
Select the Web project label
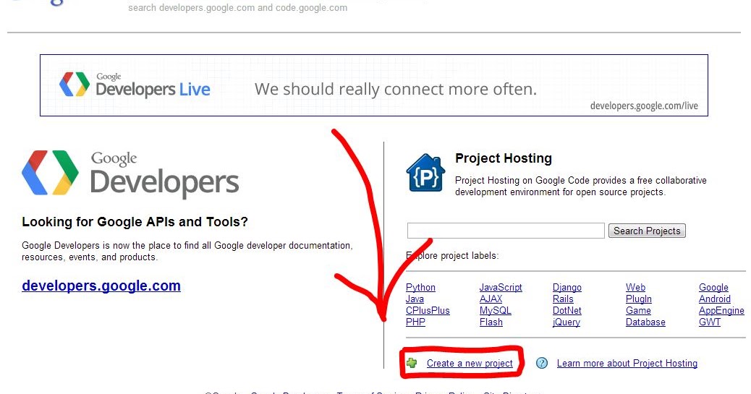(635, 287)
